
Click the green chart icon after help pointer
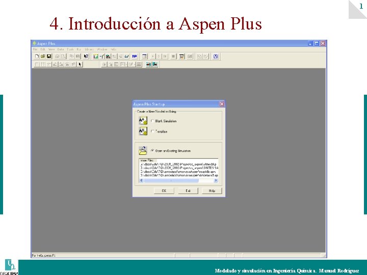point(95,57)
